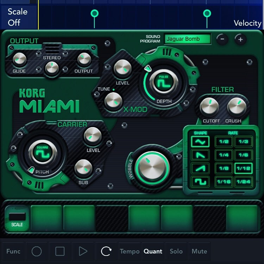Toggle Solo for this track
This screenshot has width=264, height=264.
click(x=176, y=251)
